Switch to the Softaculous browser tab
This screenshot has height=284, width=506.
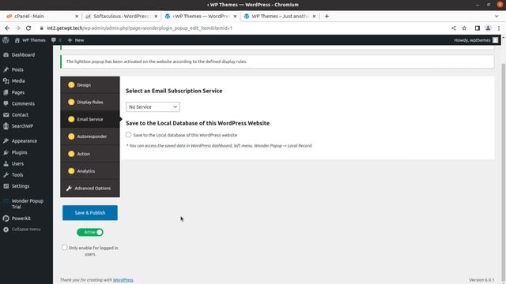121,16
